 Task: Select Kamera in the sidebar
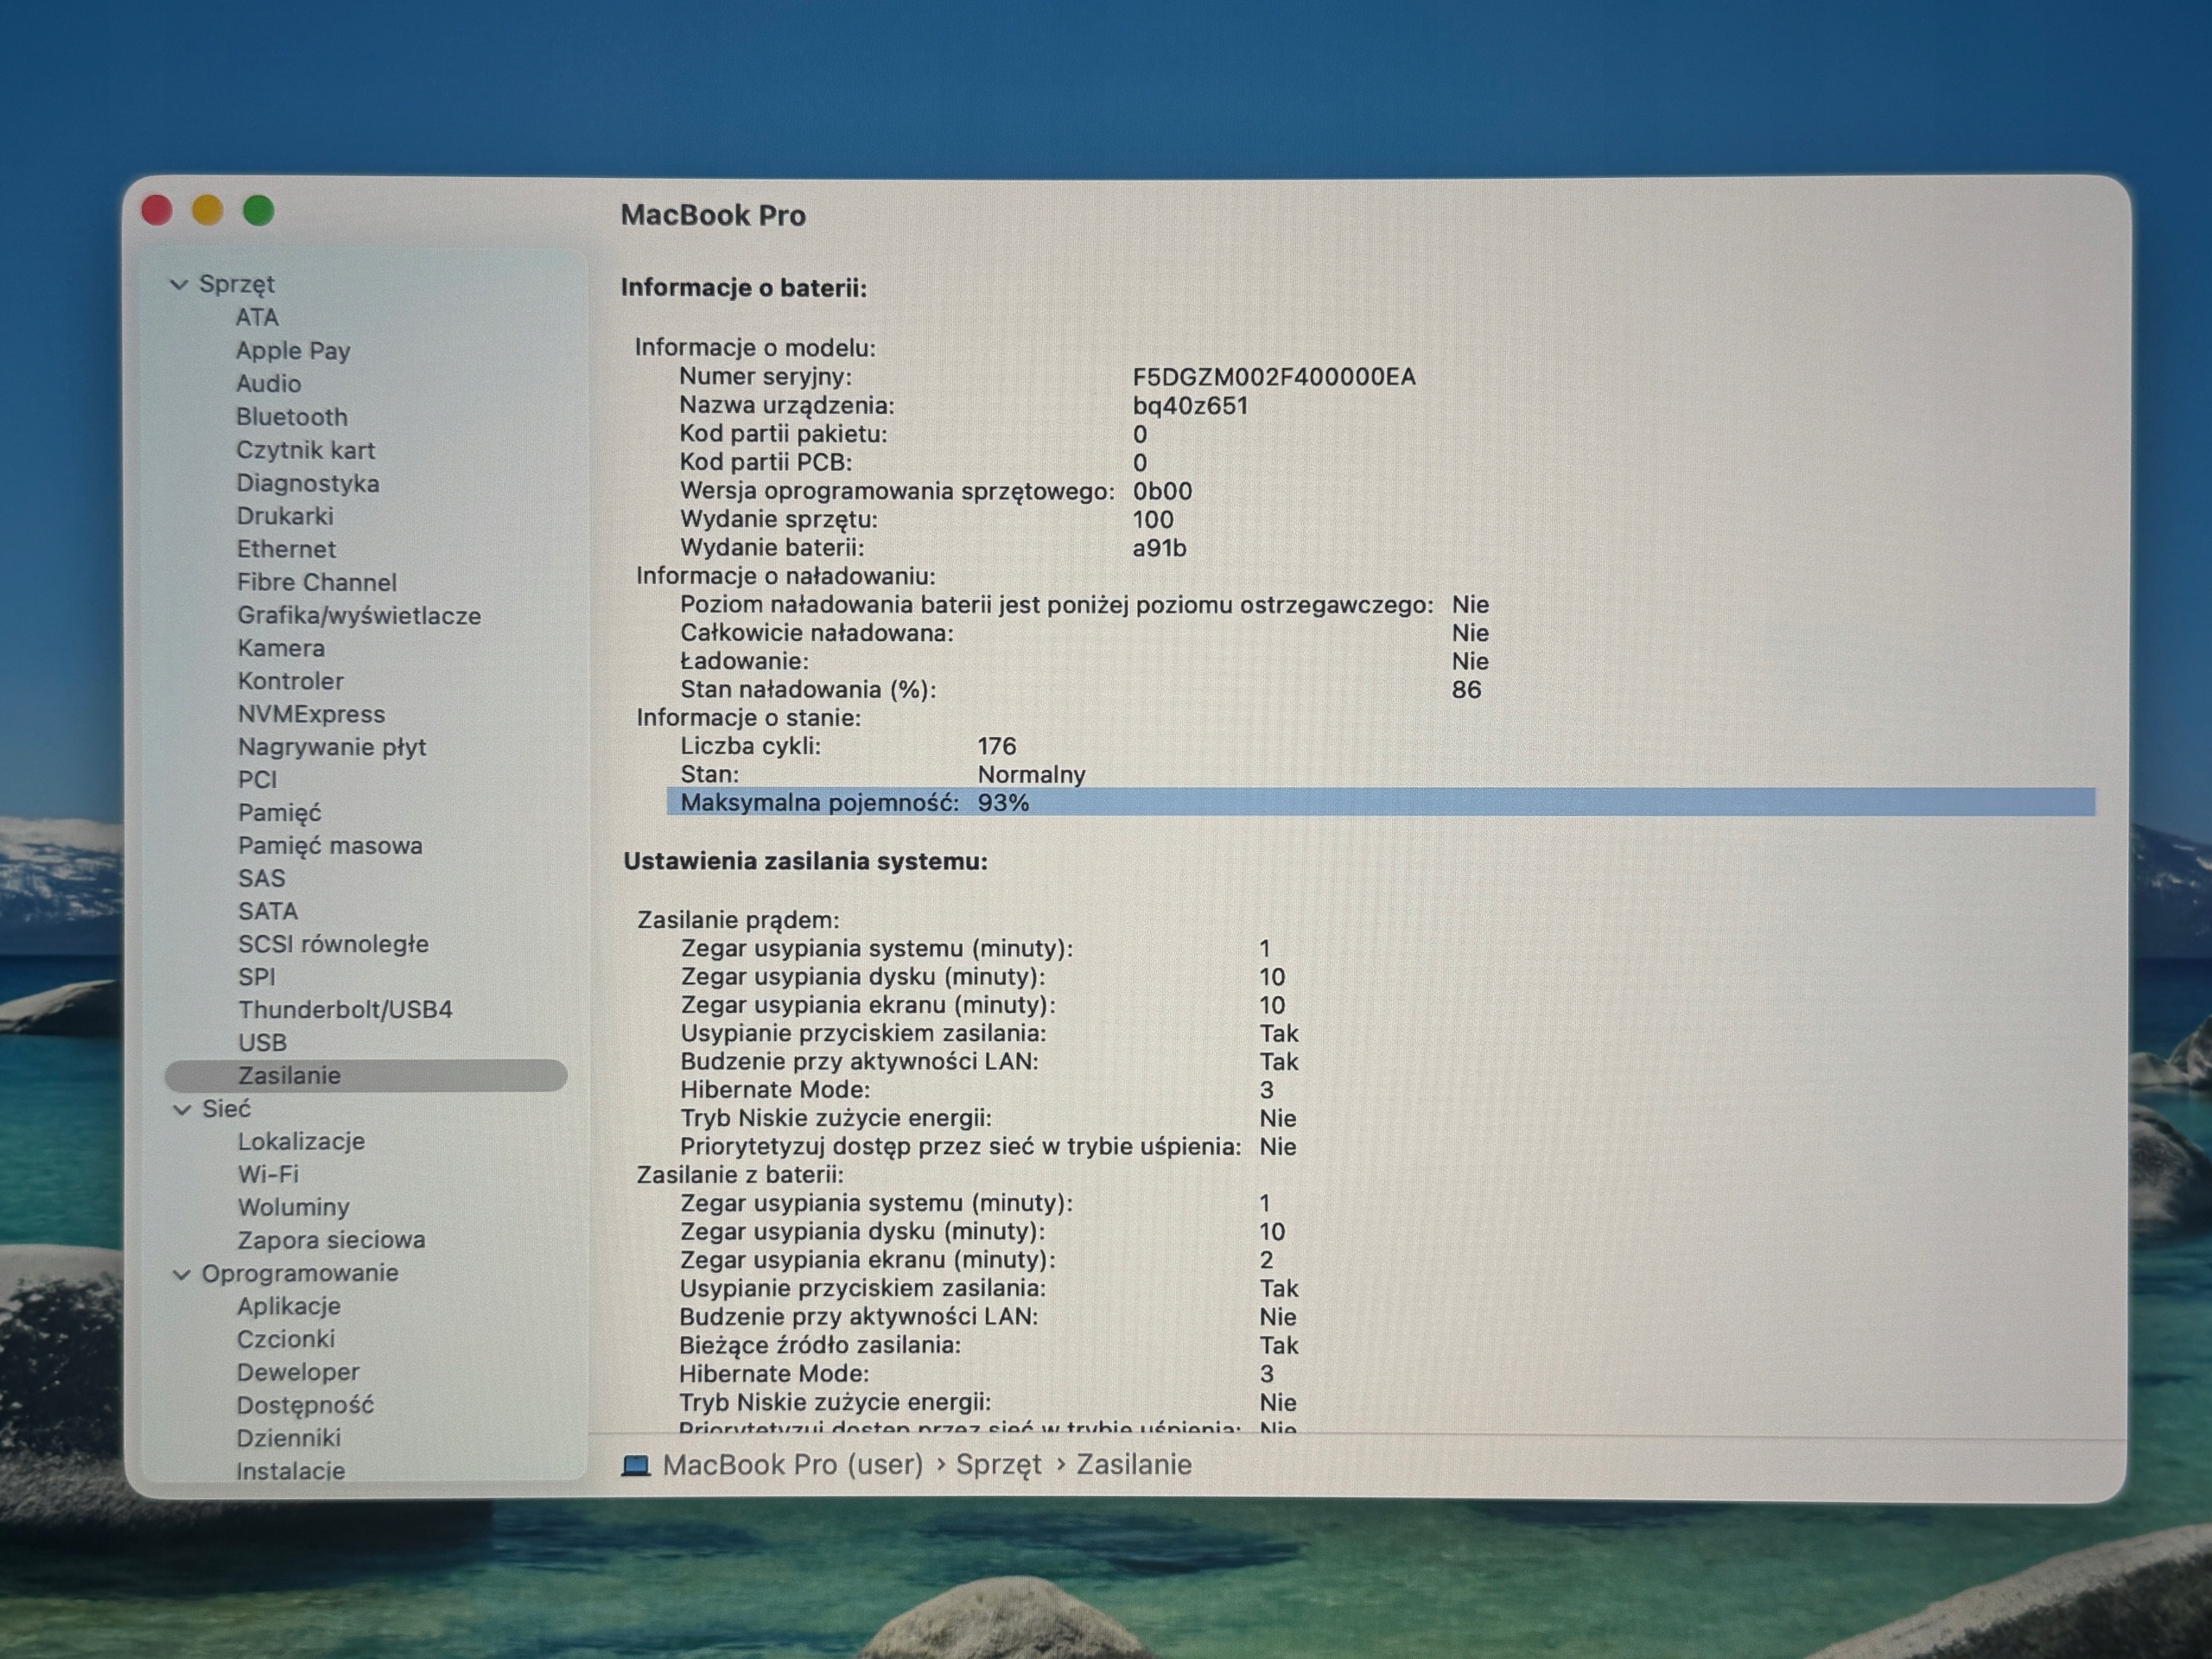tap(281, 648)
